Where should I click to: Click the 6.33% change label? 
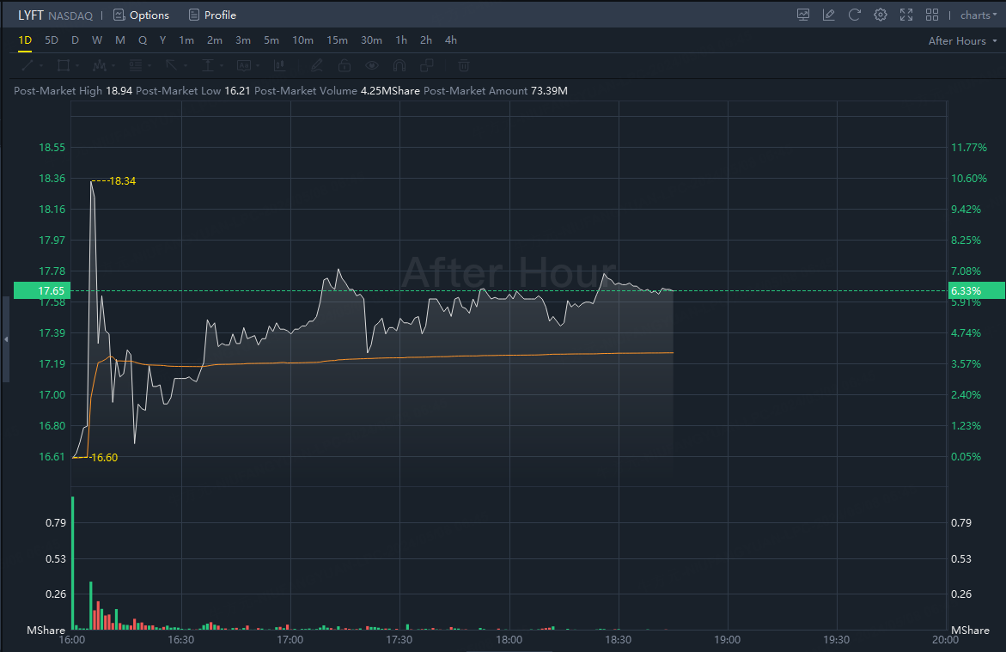[x=976, y=290]
